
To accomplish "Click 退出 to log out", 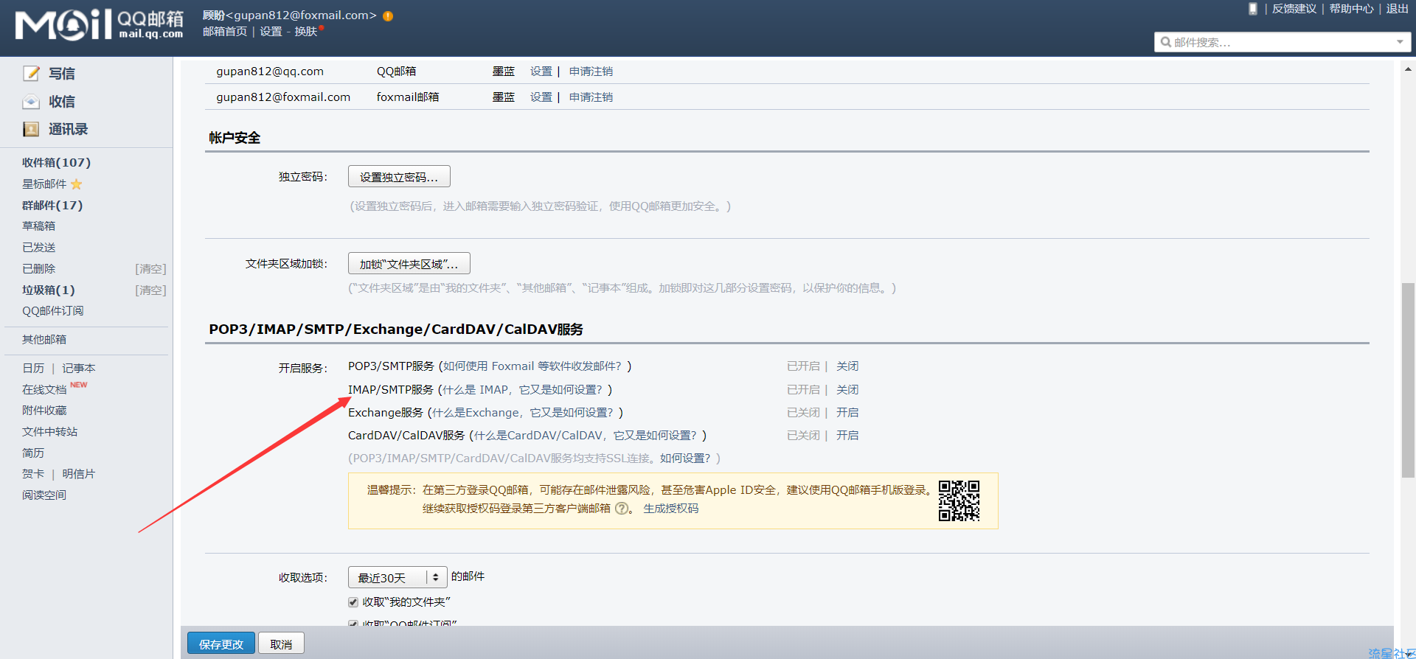I will (x=1398, y=9).
